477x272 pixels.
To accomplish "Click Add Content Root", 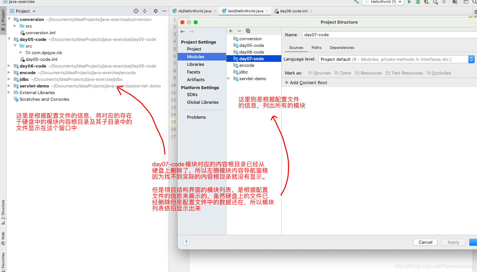I will [x=306, y=82].
